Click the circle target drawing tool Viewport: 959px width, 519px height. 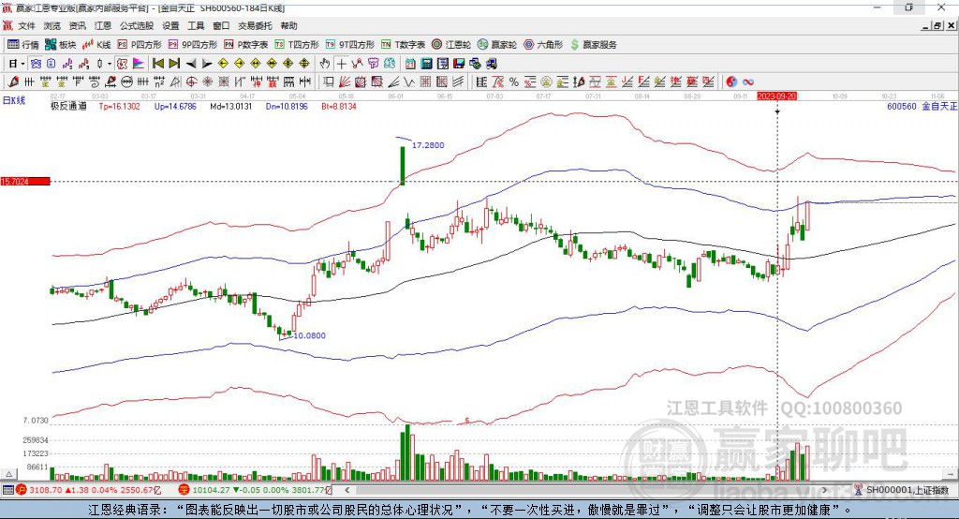point(191,82)
